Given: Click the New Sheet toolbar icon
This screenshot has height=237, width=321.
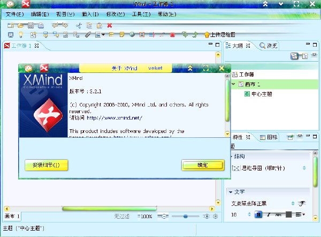Looking at the screenshot, I should click(x=33, y=35).
